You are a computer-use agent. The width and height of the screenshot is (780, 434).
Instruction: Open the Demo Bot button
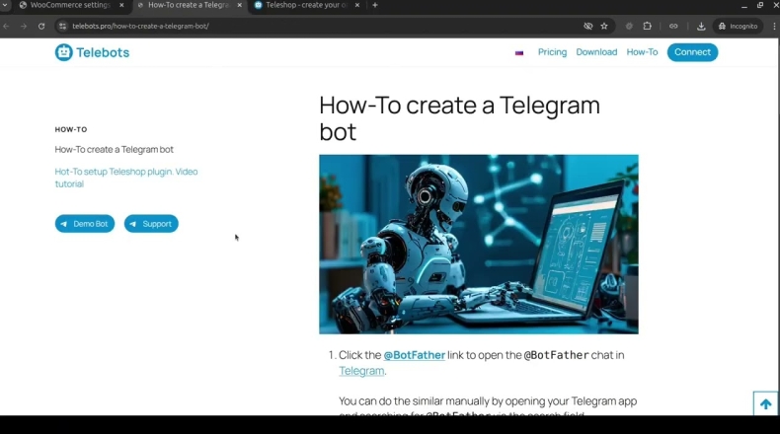pos(85,224)
